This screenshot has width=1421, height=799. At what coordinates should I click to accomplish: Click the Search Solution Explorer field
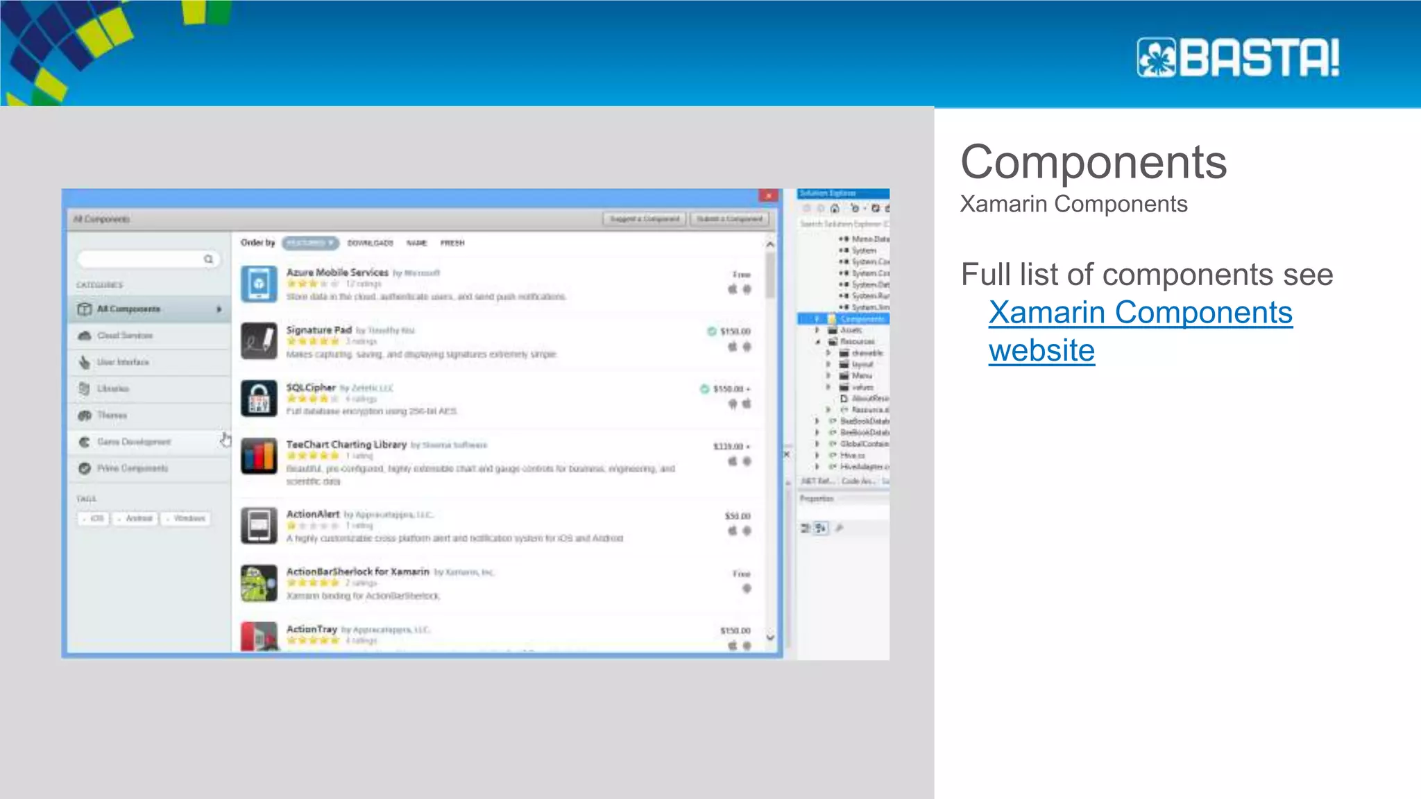(x=844, y=224)
